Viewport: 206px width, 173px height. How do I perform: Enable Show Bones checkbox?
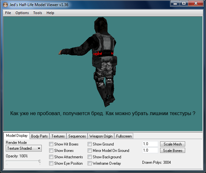pyautogui.click(x=51, y=151)
